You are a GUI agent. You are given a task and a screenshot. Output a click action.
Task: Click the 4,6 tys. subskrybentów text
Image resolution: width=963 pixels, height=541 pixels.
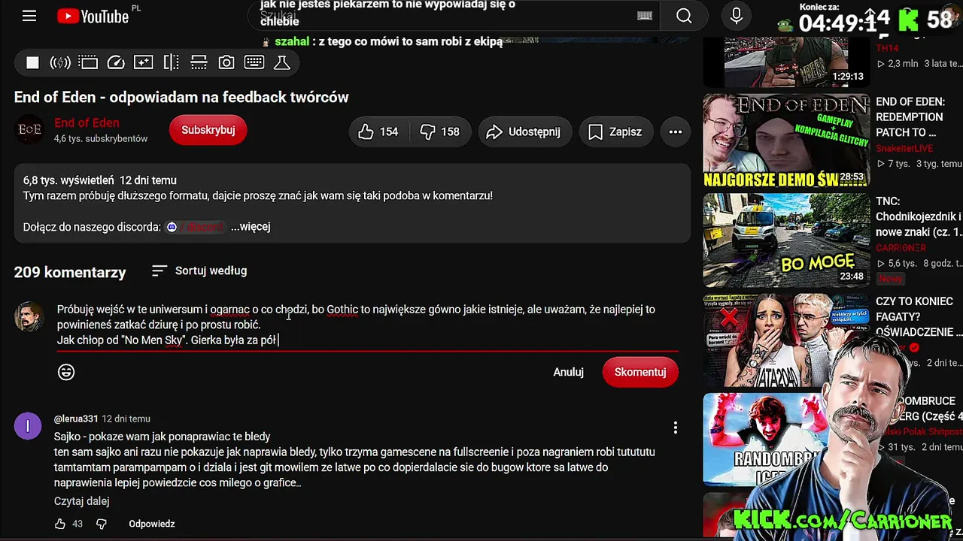click(x=101, y=139)
